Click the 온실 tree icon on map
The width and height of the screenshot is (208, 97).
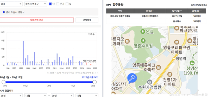[x=143, y=32]
